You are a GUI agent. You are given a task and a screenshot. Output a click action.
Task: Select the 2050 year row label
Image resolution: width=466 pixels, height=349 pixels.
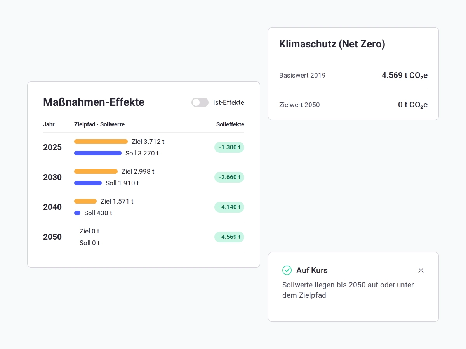(52, 237)
